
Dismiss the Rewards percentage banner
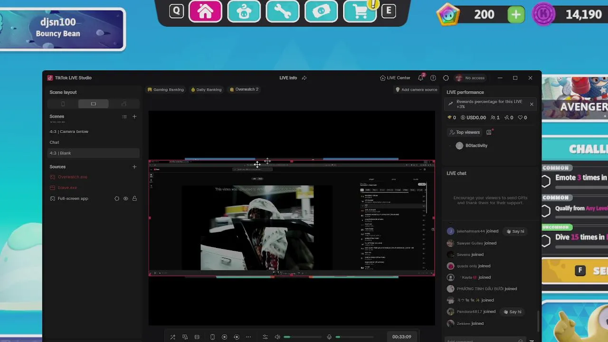tap(532, 104)
